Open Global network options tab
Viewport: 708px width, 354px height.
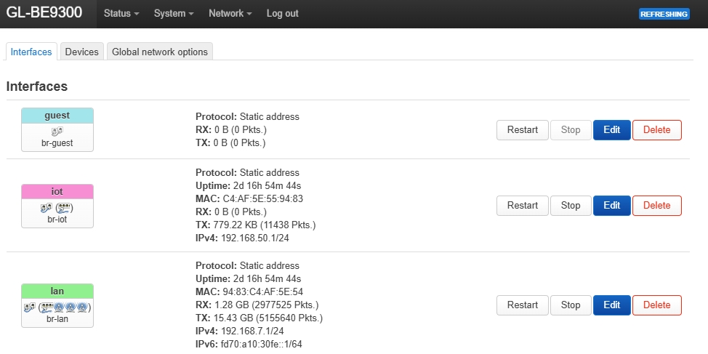pos(160,52)
